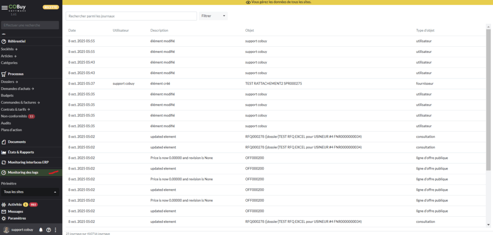Click the hamburger menu icon

[x=4, y=8]
